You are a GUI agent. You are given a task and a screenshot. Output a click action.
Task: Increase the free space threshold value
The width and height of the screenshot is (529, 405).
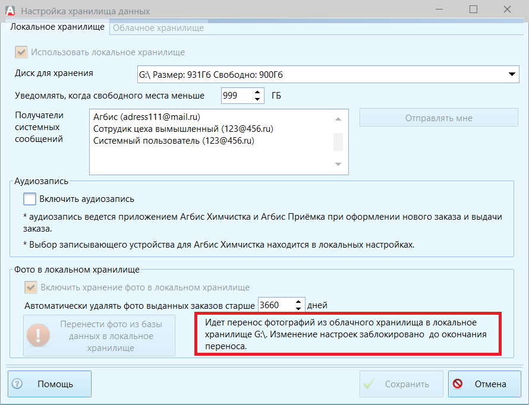point(257,92)
